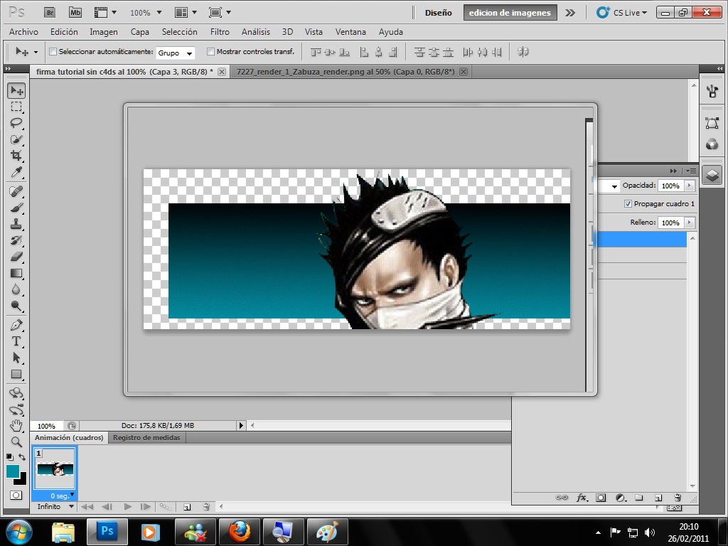Select the Hand tool

[16, 425]
